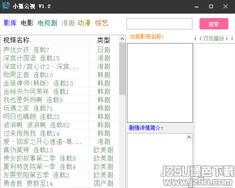
Task: Open the 港剧 category tab
Action: tap(68, 23)
